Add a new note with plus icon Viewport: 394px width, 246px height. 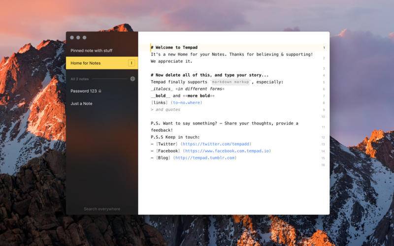tap(132, 79)
